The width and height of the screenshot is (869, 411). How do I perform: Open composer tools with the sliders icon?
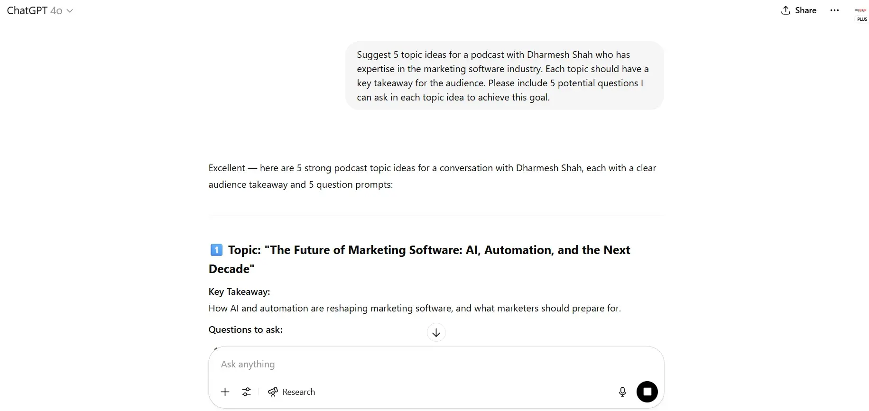[x=247, y=392]
